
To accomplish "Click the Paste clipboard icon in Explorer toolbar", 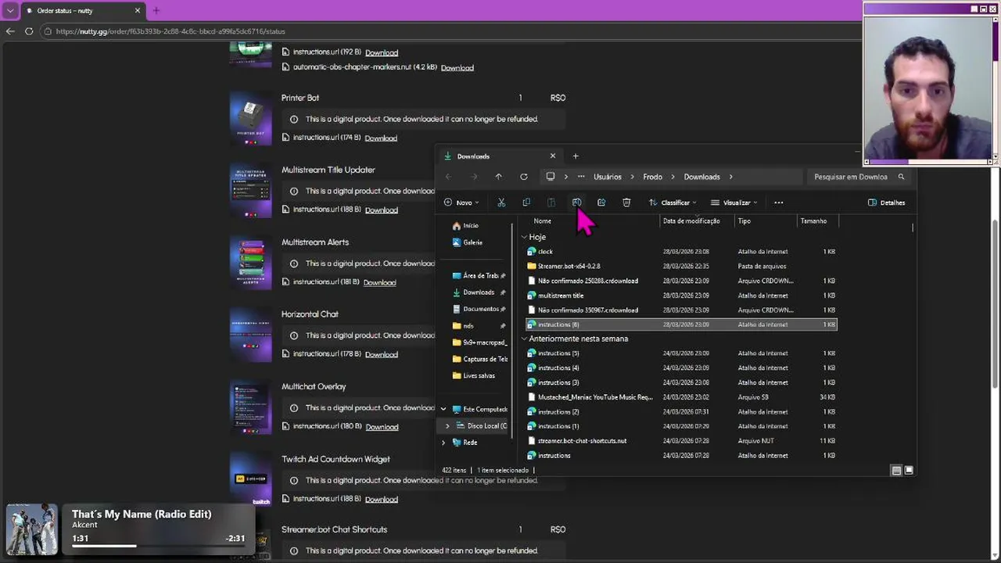I will click(551, 203).
